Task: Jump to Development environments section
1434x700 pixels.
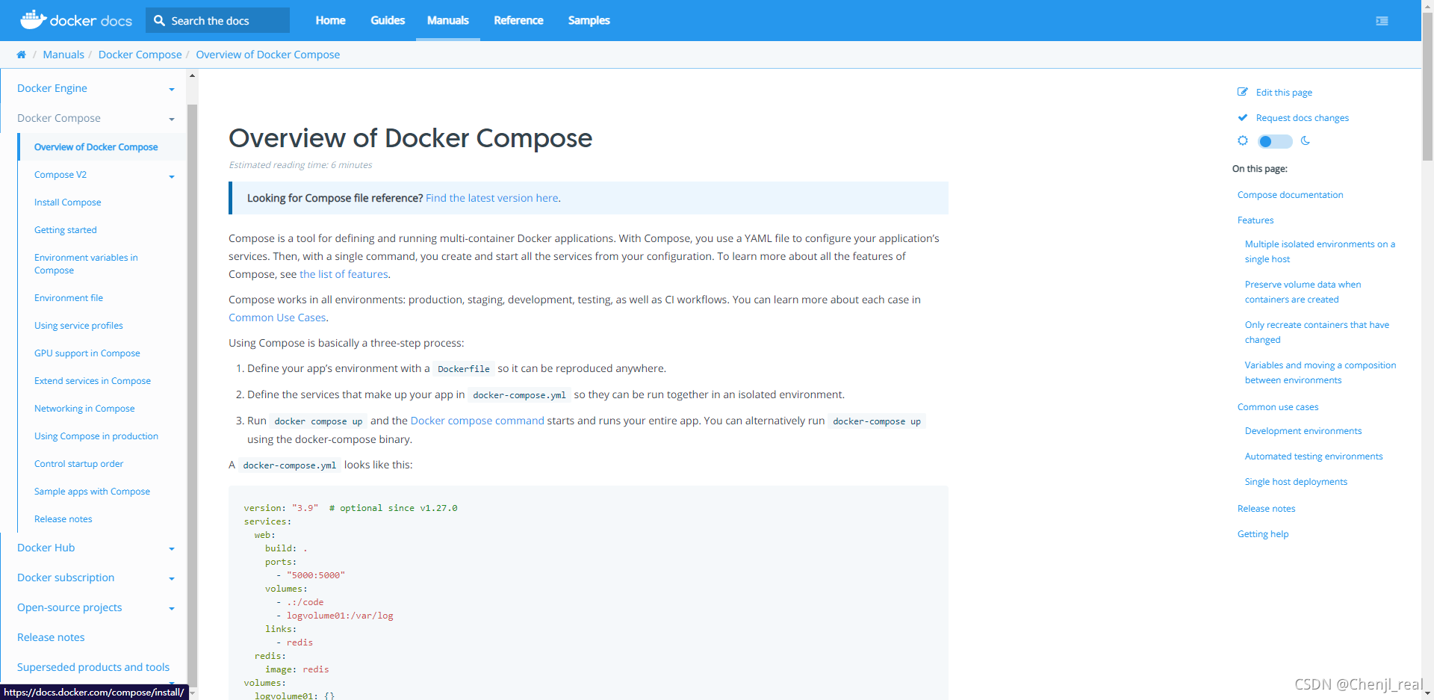Action: point(1303,431)
